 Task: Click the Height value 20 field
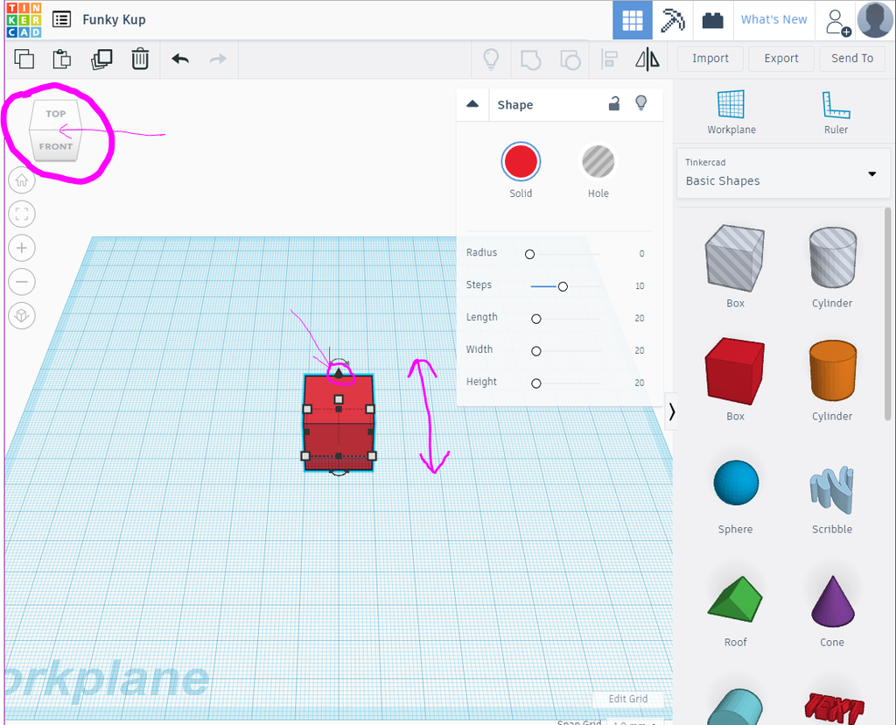click(x=640, y=384)
